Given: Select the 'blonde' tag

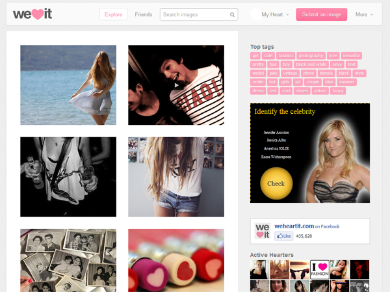Looking at the screenshot, I should [326, 73].
